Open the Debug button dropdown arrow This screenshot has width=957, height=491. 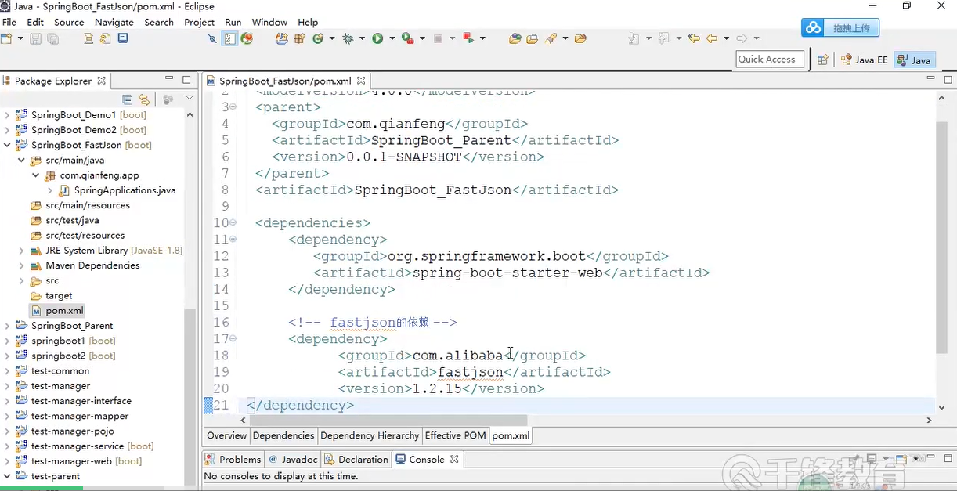[362, 38]
